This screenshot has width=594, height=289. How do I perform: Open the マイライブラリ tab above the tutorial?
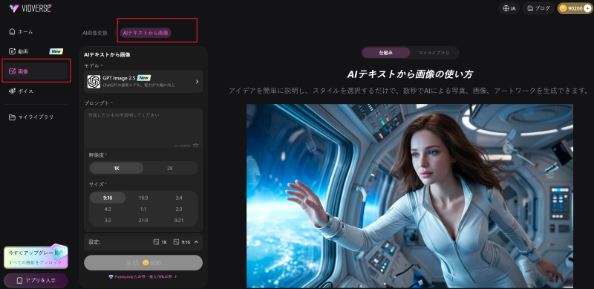[434, 53]
